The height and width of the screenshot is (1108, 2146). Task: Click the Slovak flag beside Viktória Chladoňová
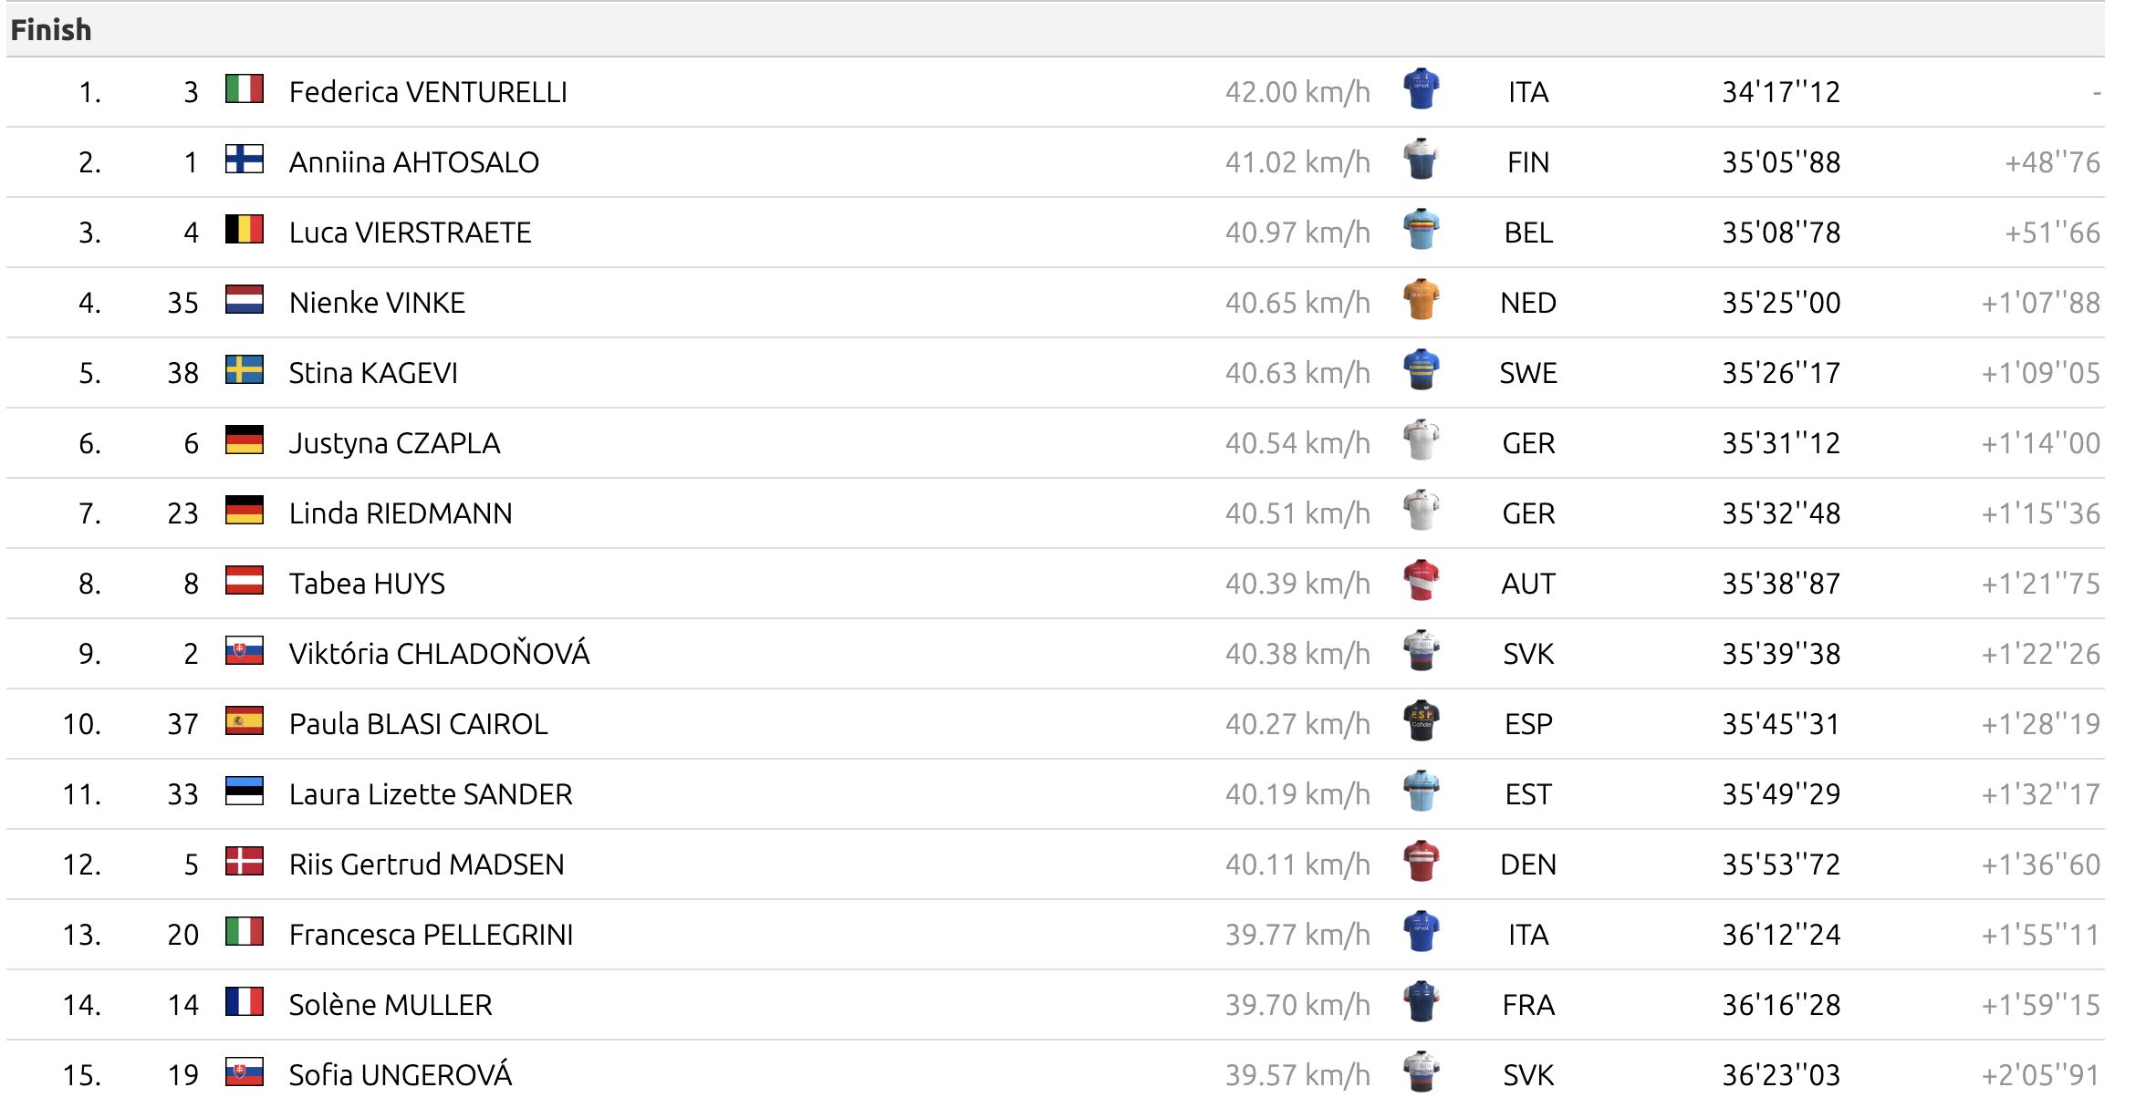coord(244,651)
